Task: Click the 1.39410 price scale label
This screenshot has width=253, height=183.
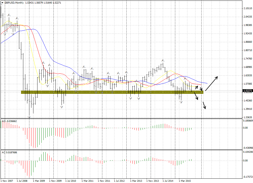Action: click(247, 109)
